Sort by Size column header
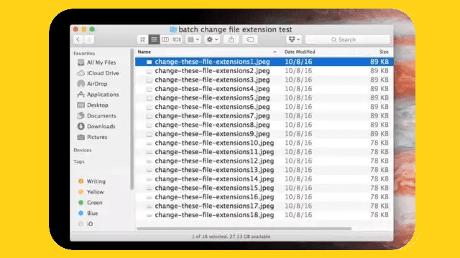 pos(384,52)
